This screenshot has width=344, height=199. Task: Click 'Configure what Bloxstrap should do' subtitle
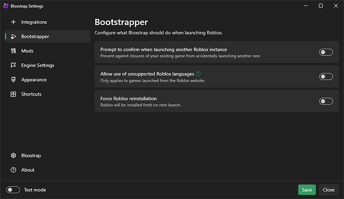[159, 33]
